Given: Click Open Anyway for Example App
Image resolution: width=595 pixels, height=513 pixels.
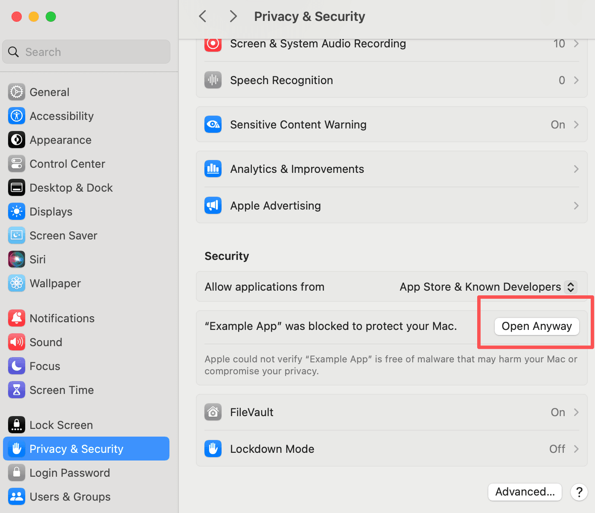Looking at the screenshot, I should [x=537, y=326].
